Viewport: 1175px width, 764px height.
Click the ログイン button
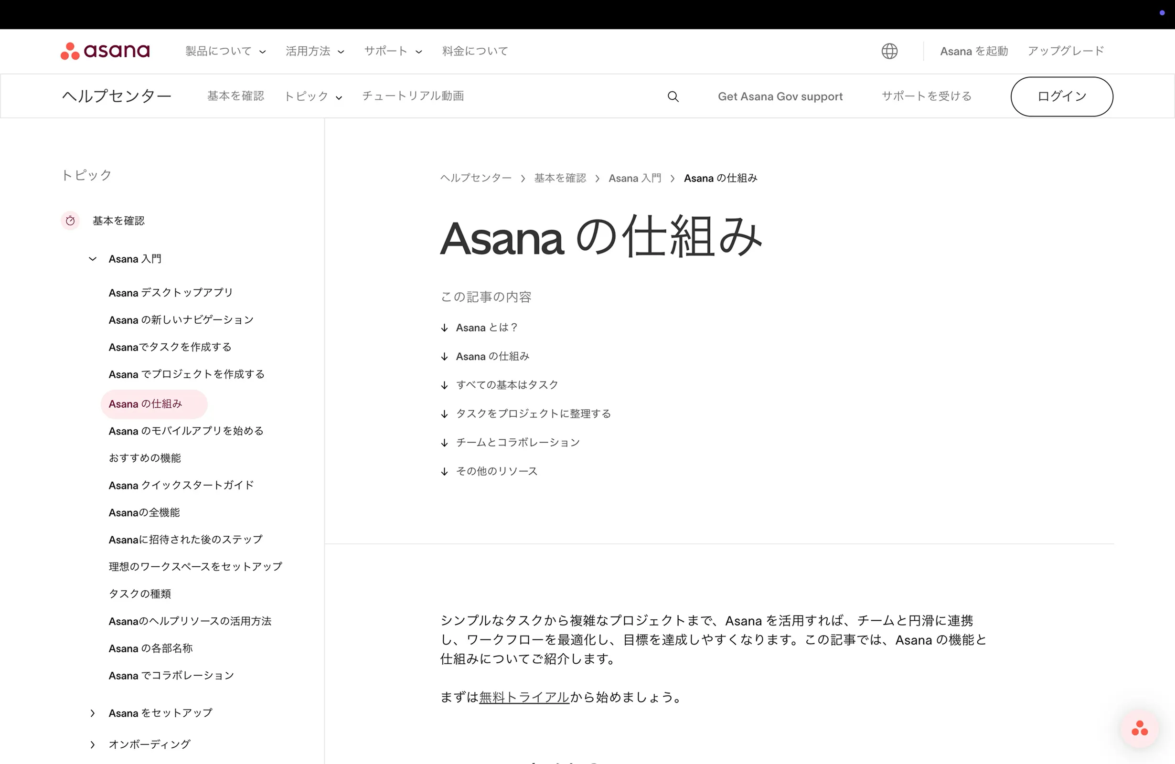point(1061,96)
